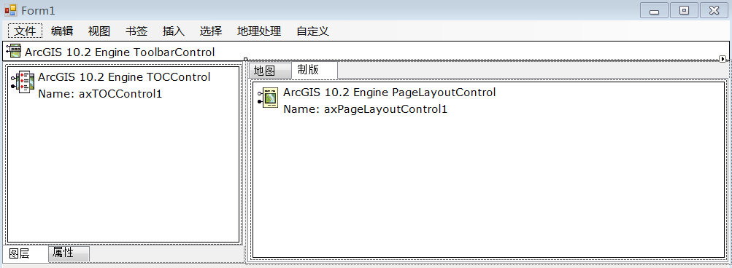
Task: Open the 视图 menu
Action: click(x=99, y=31)
